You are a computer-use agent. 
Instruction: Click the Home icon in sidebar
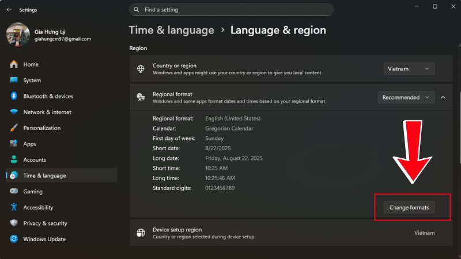pyautogui.click(x=14, y=64)
